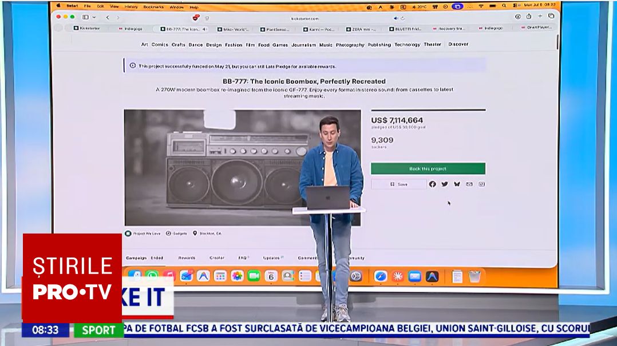The height and width of the screenshot is (346, 617).
Task: Open the Photography category link
Action: 350,45
